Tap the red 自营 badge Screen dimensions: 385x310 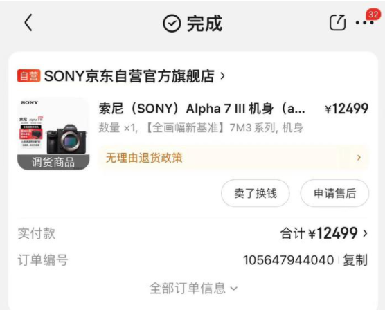point(28,75)
